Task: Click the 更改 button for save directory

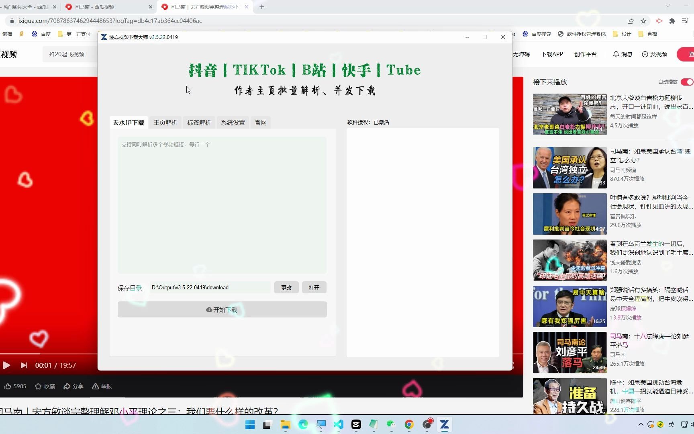Action: tap(286, 287)
